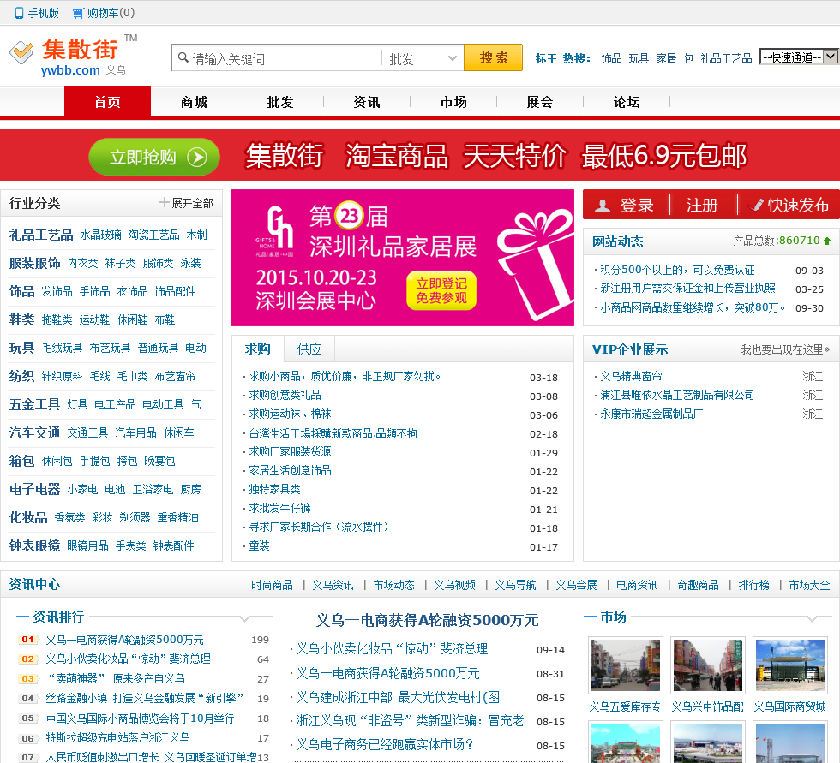Screen dimensions: 840x763
Task: Open the 礼品工艺品 category
Action: coord(41,235)
